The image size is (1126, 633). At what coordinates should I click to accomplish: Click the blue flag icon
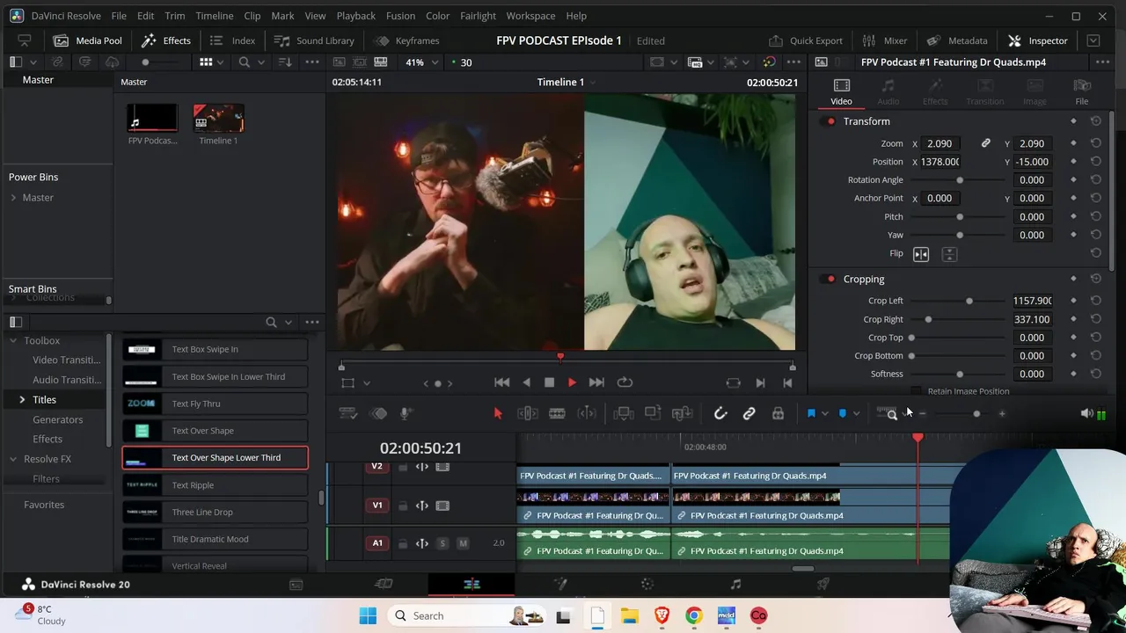(811, 413)
